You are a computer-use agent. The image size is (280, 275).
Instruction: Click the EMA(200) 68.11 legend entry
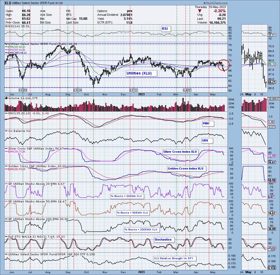(15, 53)
